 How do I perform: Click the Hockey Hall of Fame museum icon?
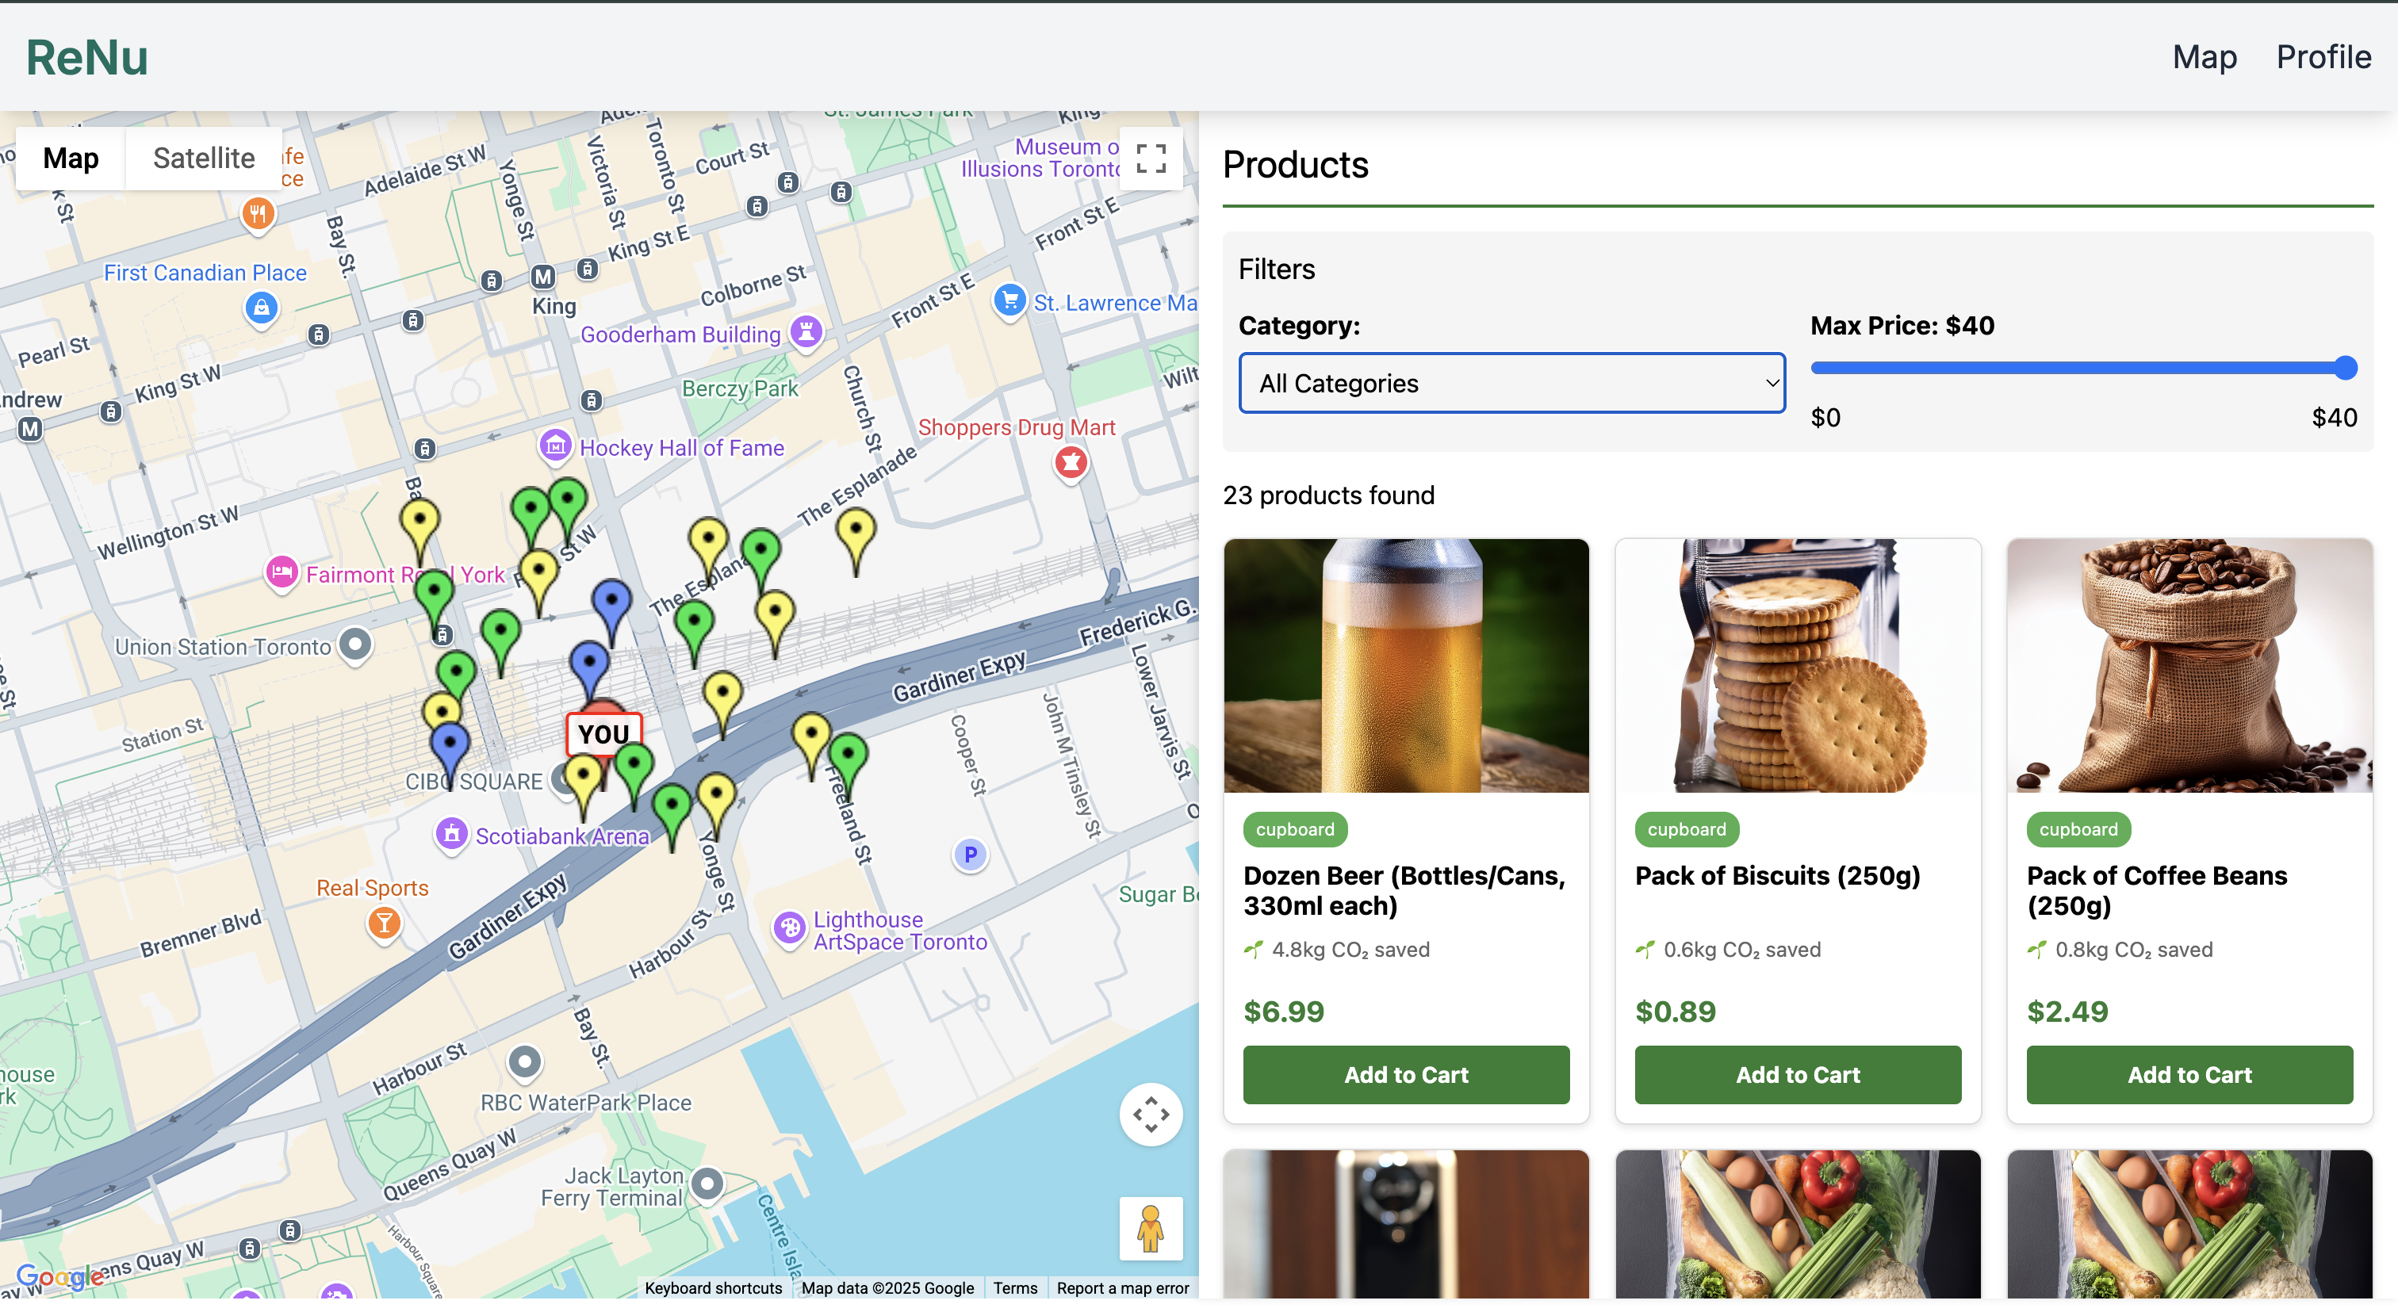pos(556,446)
